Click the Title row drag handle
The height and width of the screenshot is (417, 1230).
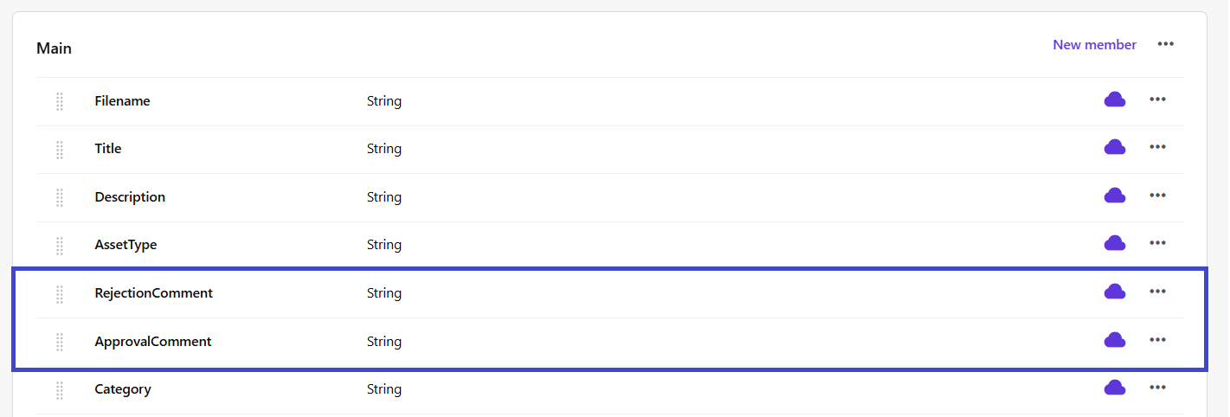click(60, 149)
